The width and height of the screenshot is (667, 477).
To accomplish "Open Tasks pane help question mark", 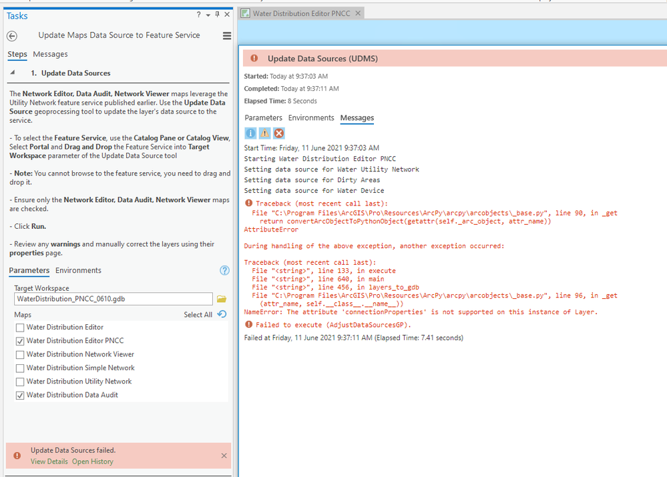I will click(199, 15).
